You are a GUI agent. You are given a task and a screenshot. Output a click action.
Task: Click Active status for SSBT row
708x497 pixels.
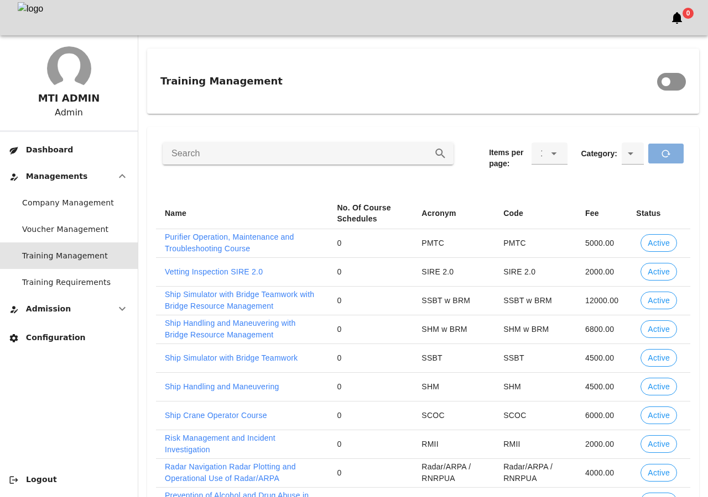[x=659, y=358]
